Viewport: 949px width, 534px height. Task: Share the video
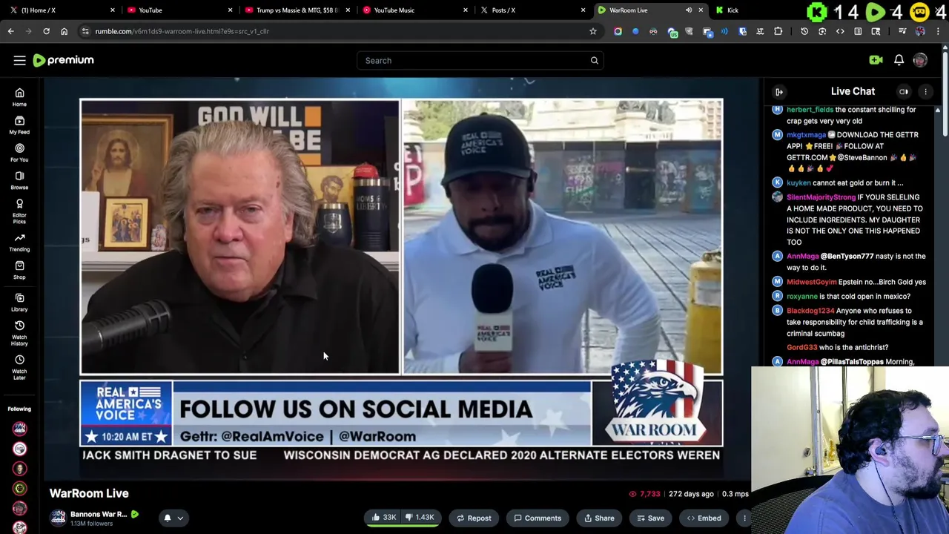point(599,518)
